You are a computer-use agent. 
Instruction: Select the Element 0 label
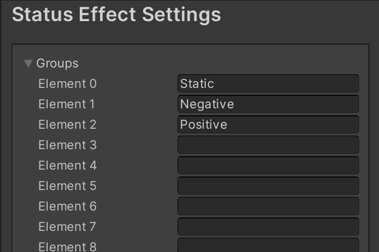(x=67, y=84)
